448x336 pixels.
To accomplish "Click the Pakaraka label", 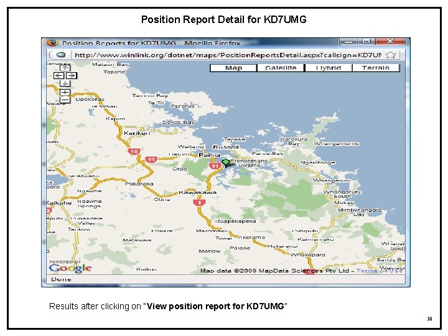I will coord(139,184).
